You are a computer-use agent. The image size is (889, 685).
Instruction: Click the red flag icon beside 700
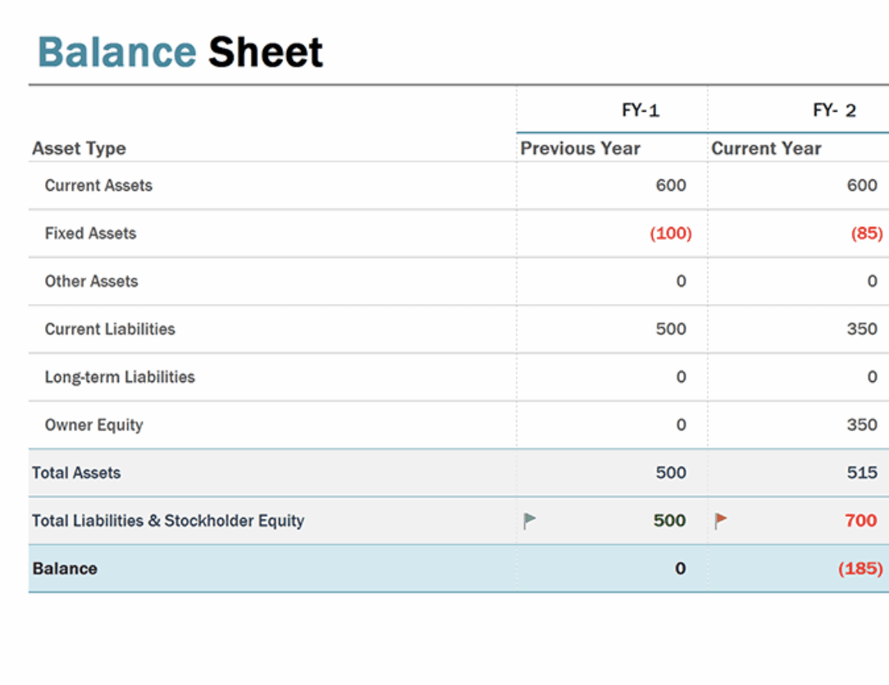[721, 520]
